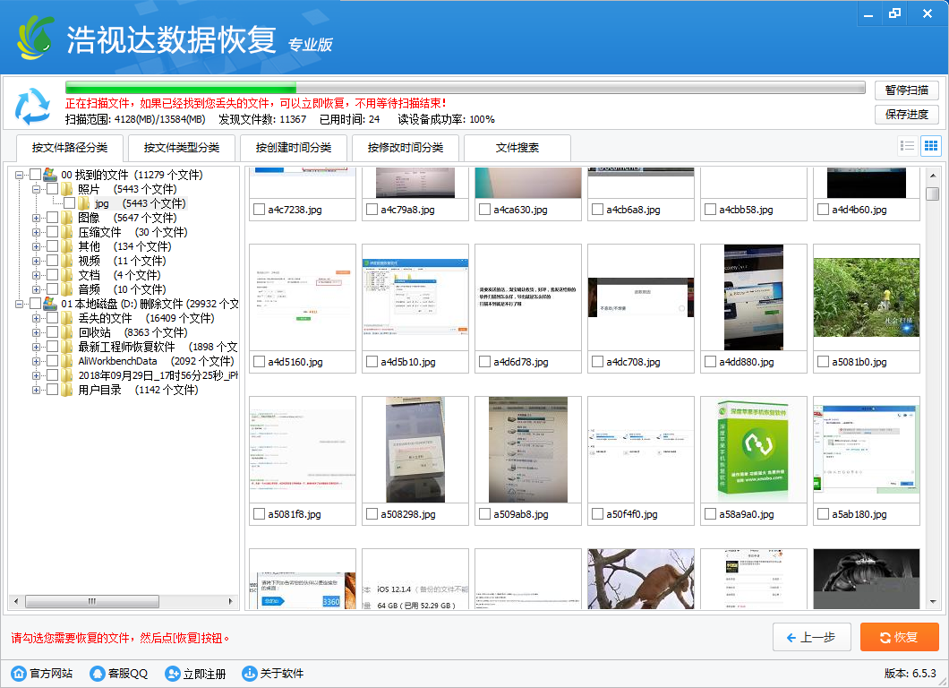The height and width of the screenshot is (688, 949).
Task: Click the recycle scan status icon
Action: click(33, 107)
